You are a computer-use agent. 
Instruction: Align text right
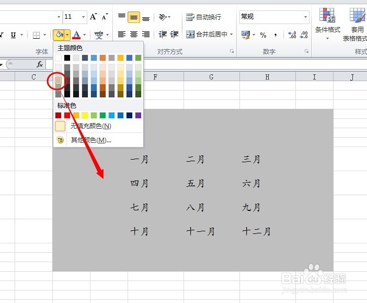(146, 35)
